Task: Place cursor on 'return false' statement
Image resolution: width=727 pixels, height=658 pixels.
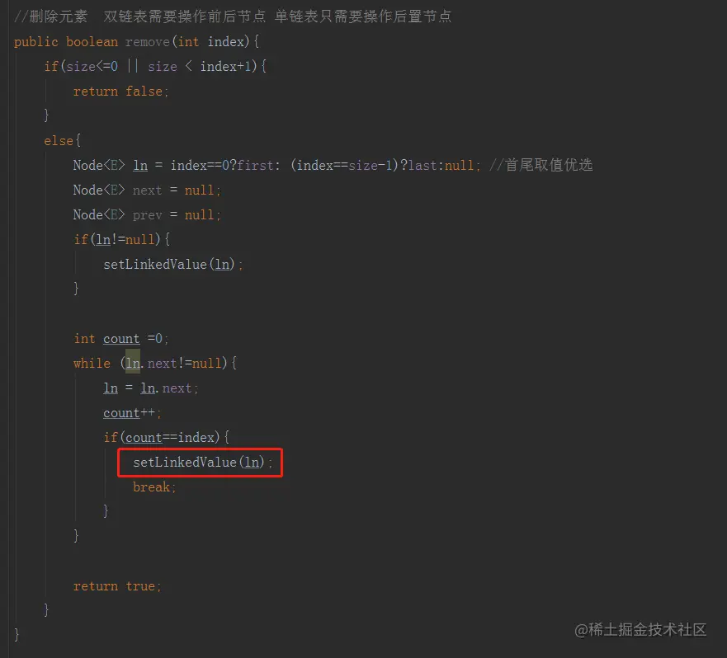Action: click(x=120, y=92)
